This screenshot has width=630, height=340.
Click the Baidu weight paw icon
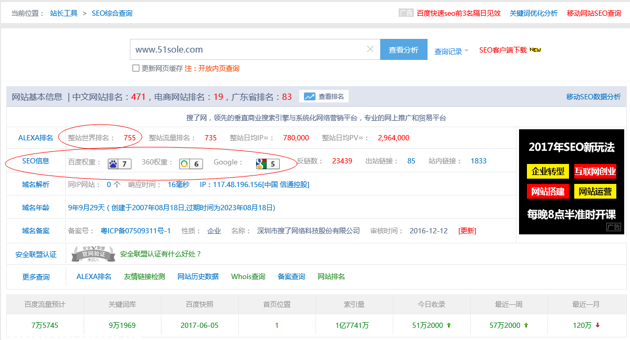tap(113, 164)
